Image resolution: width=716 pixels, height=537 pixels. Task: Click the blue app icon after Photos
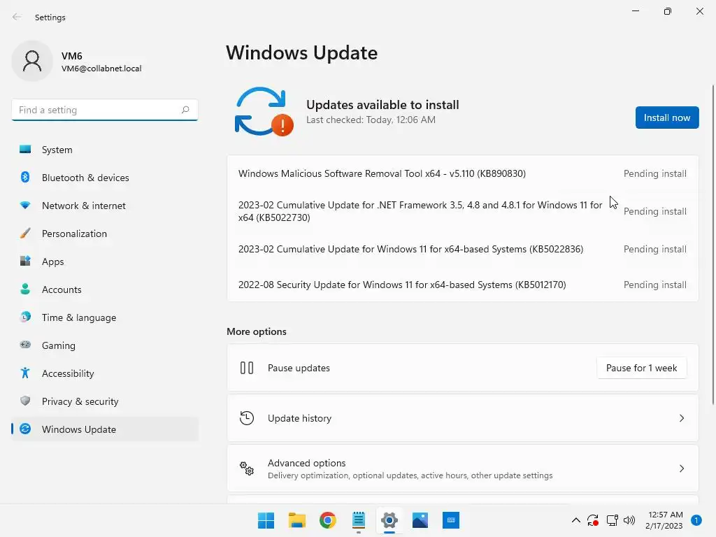(451, 520)
